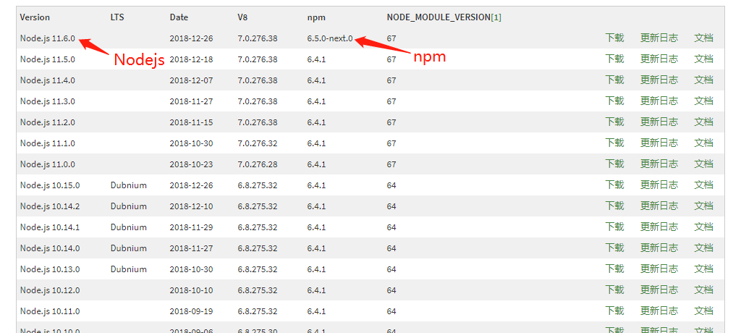Open 文档 for Node.js 10.14.2
Screen dimensions: 741x333
point(703,206)
